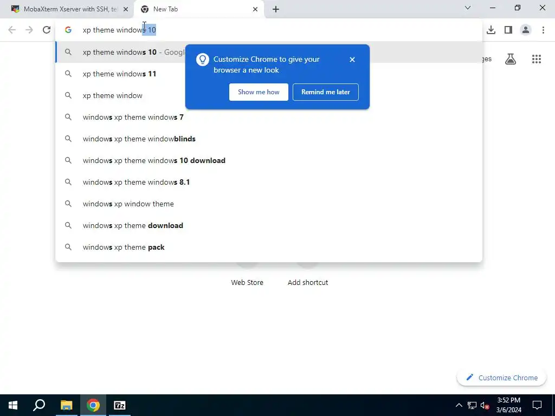The height and width of the screenshot is (416, 555).
Task: Select suggestion xp theme window
Action: click(269, 95)
